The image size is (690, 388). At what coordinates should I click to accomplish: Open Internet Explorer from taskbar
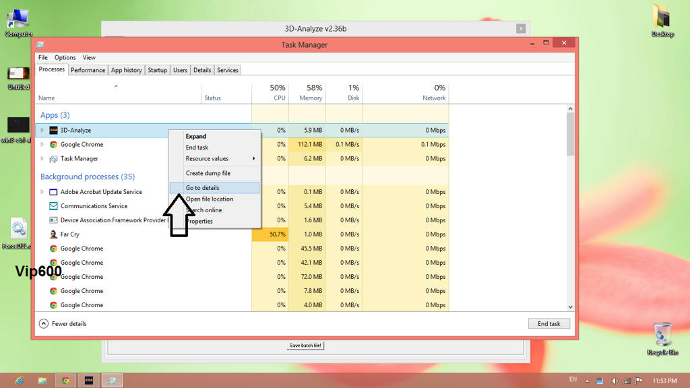[x=19, y=381]
